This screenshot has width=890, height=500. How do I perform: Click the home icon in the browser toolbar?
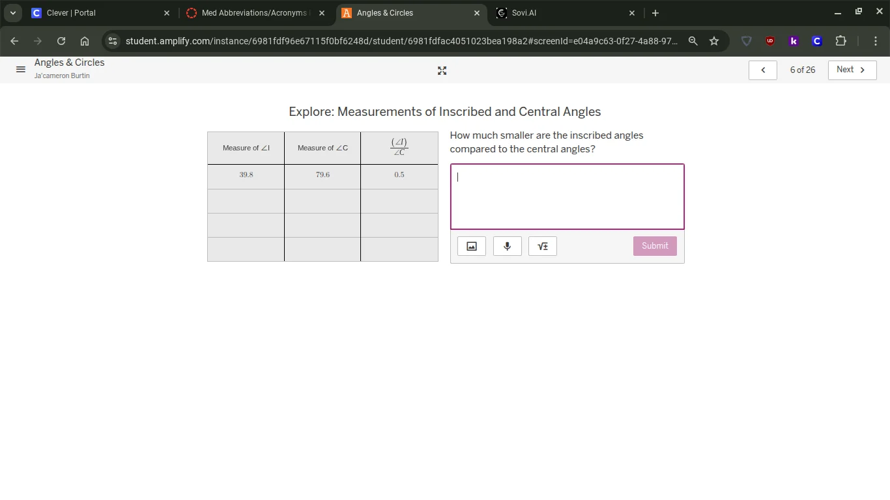(x=84, y=40)
